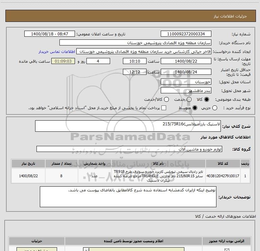Click the delivery province field خوزستان
Viewport: 260px width, 251px height.
tap(186, 82)
